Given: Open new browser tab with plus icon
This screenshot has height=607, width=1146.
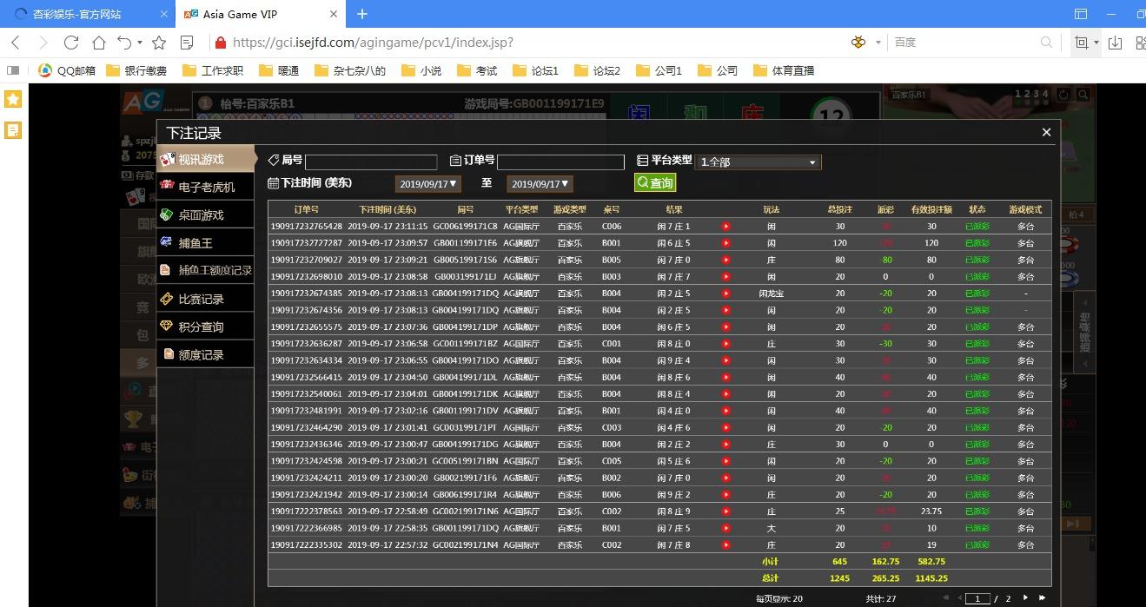Looking at the screenshot, I should coord(362,14).
